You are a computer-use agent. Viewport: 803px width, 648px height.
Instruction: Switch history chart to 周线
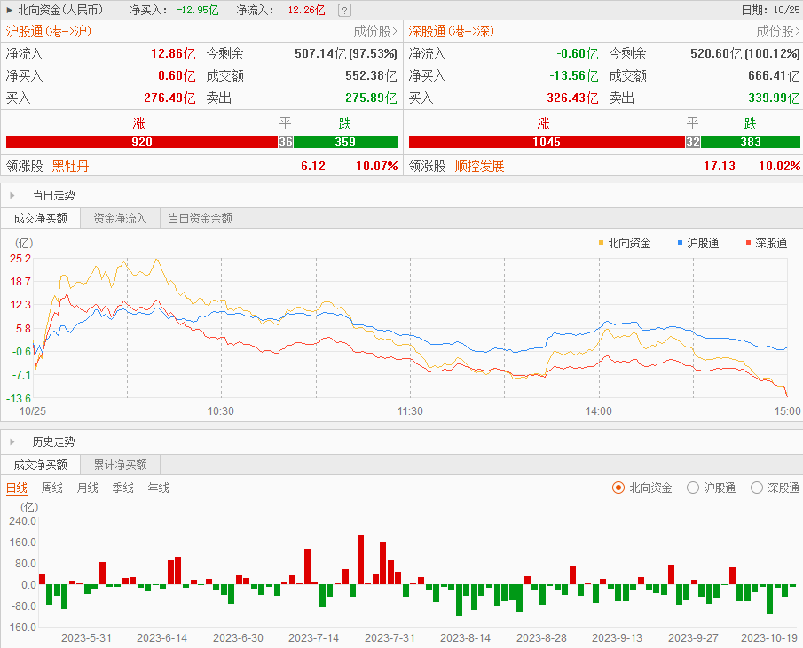click(52, 488)
